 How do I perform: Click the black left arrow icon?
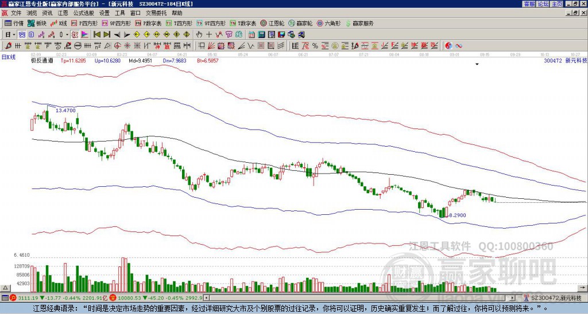[117, 35]
